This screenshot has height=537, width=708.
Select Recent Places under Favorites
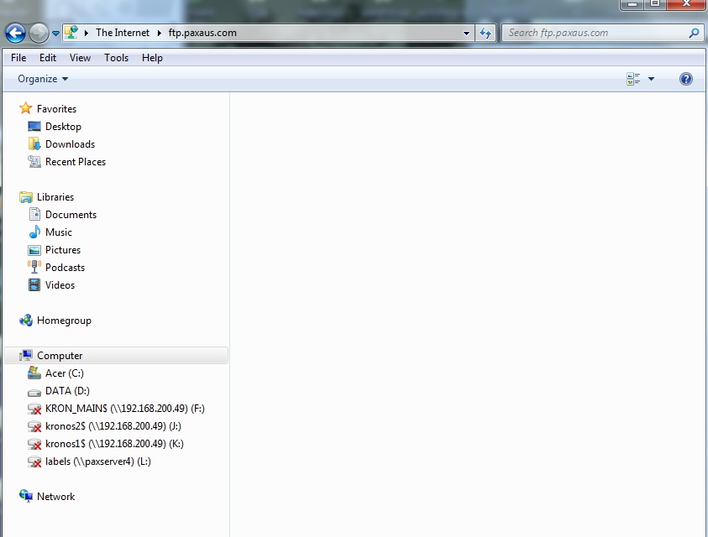point(76,162)
